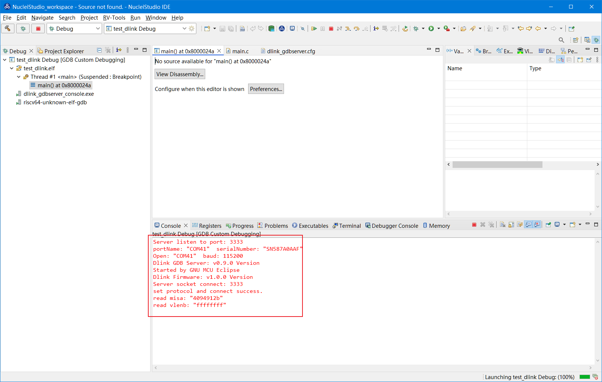This screenshot has height=382, width=602.
Task: Collapse the test_dlink.elf tree node
Action: coord(12,68)
